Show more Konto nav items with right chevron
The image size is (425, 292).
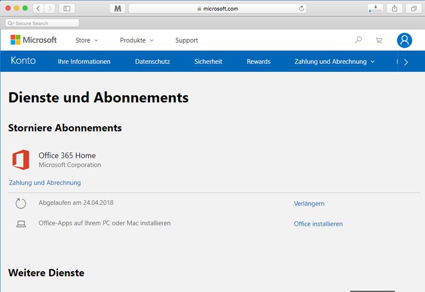click(x=406, y=62)
